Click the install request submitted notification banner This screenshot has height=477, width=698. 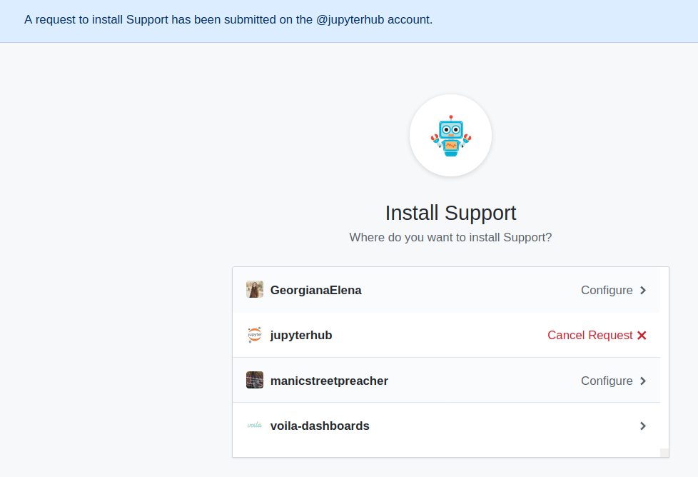pyautogui.click(x=349, y=21)
